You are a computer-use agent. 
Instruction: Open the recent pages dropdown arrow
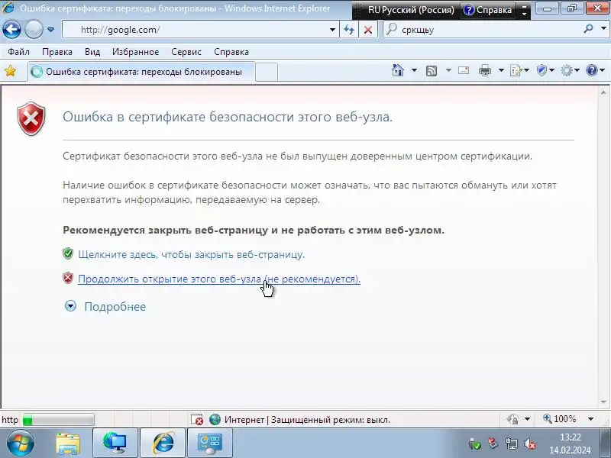point(50,30)
